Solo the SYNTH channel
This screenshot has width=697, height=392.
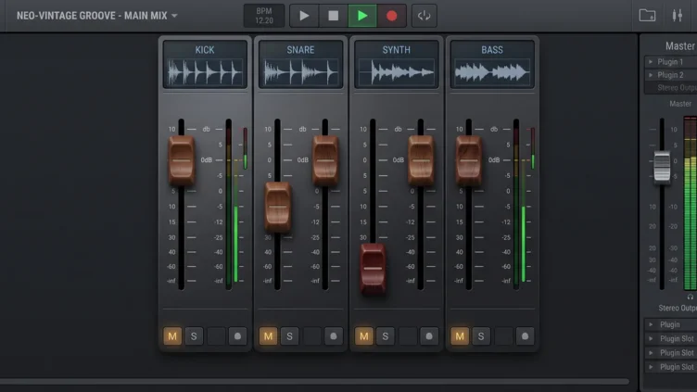(386, 336)
